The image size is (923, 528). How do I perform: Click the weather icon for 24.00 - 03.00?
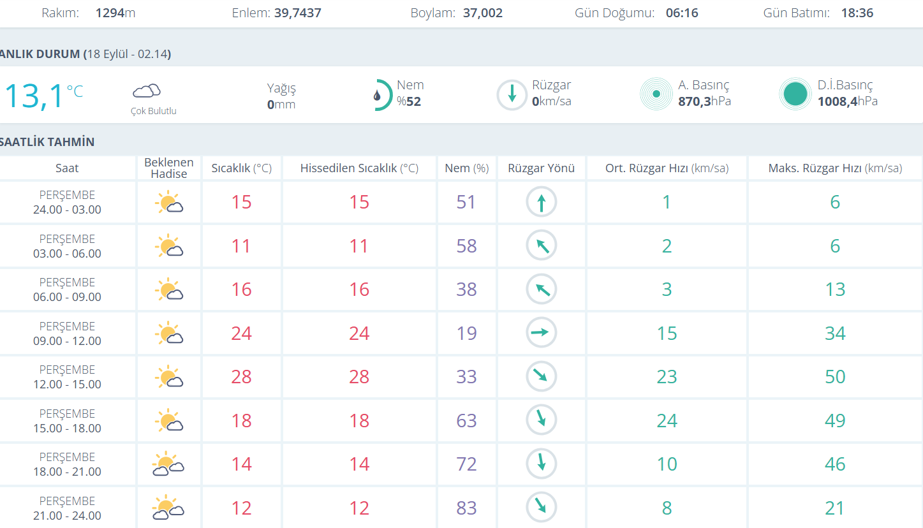[169, 203]
